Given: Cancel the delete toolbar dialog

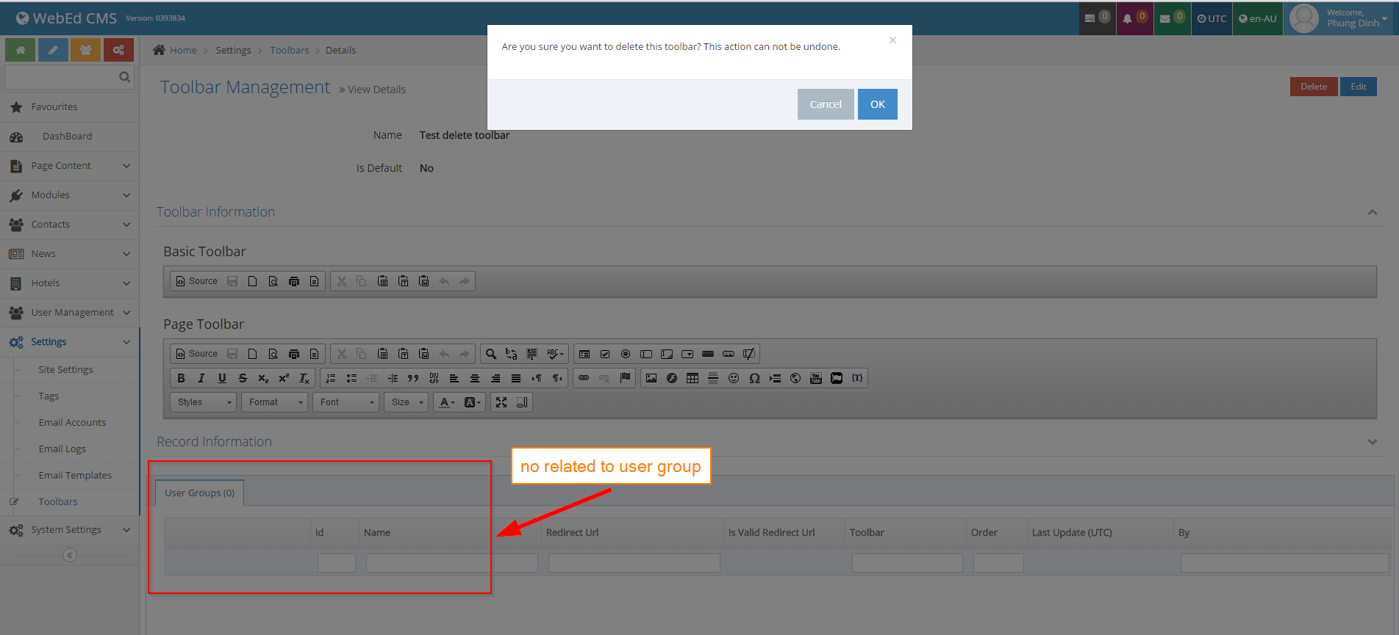Looking at the screenshot, I should 826,104.
